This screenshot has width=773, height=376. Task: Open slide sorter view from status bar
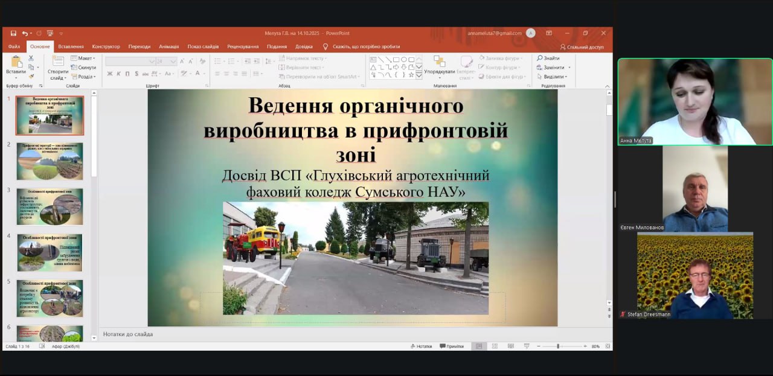(495, 346)
